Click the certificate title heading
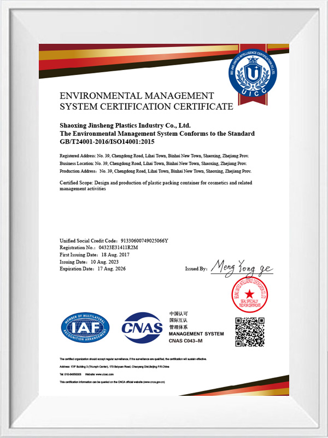Viewport: 328px width, 438px height. [147, 101]
